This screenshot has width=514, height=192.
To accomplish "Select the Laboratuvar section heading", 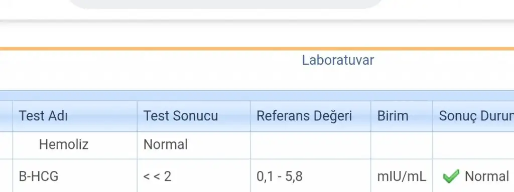I will [338, 60].
